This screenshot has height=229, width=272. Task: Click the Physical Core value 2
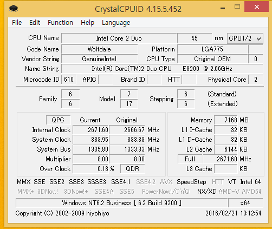[x=256, y=80]
